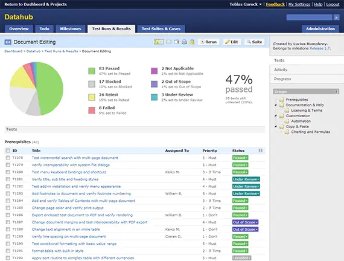344x261 pixels.
Task: Click the export icon with red arrow
Action: pos(177,42)
